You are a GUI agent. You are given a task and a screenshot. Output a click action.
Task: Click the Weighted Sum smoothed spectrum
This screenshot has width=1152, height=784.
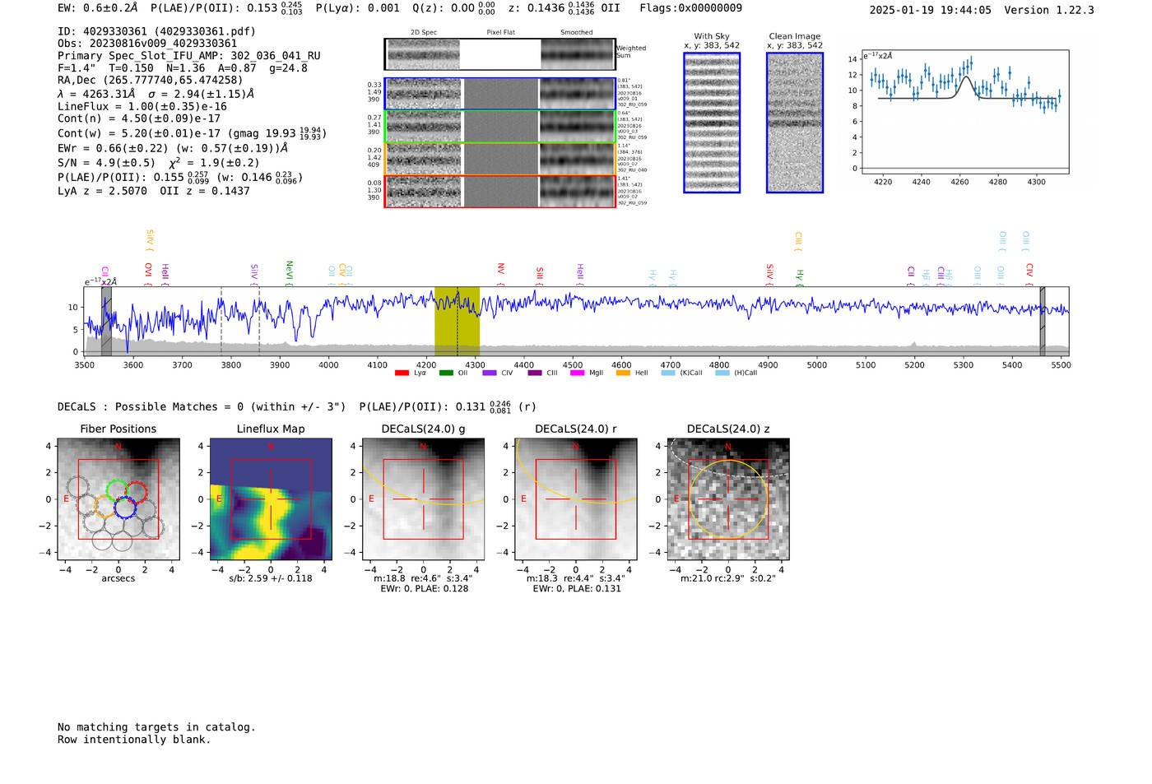(x=578, y=54)
